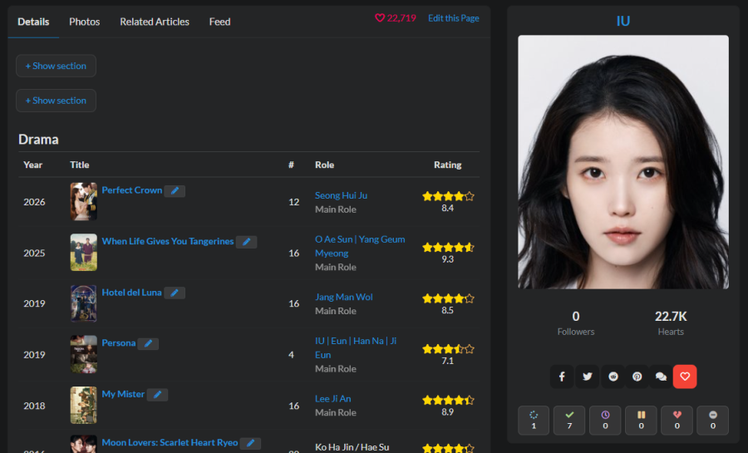Viewport: 748px width, 453px height.
Task: Expand the second Show section
Action: (x=56, y=101)
